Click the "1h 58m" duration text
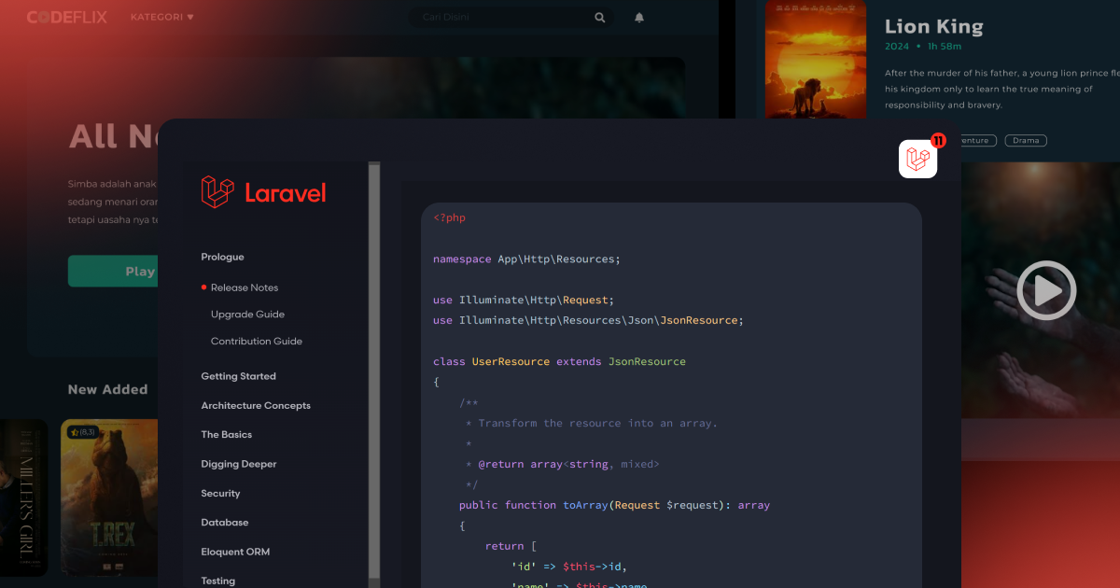The height and width of the screenshot is (588, 1120). point(944,46)
